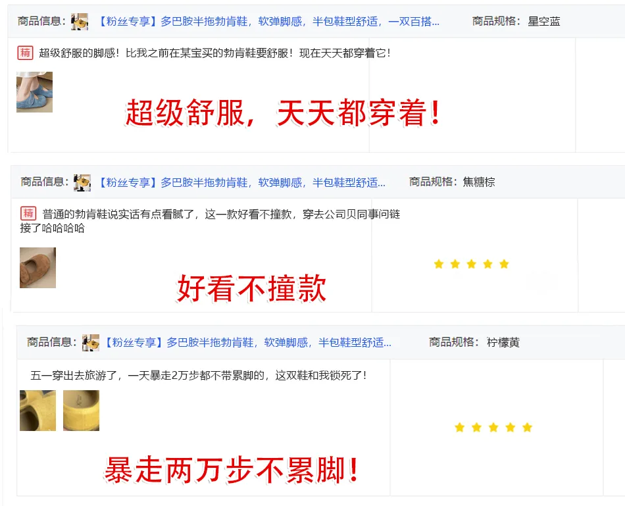View brown suede shoe review photo
This screenshot has width=625, height=506.
(x=38, y=268)
